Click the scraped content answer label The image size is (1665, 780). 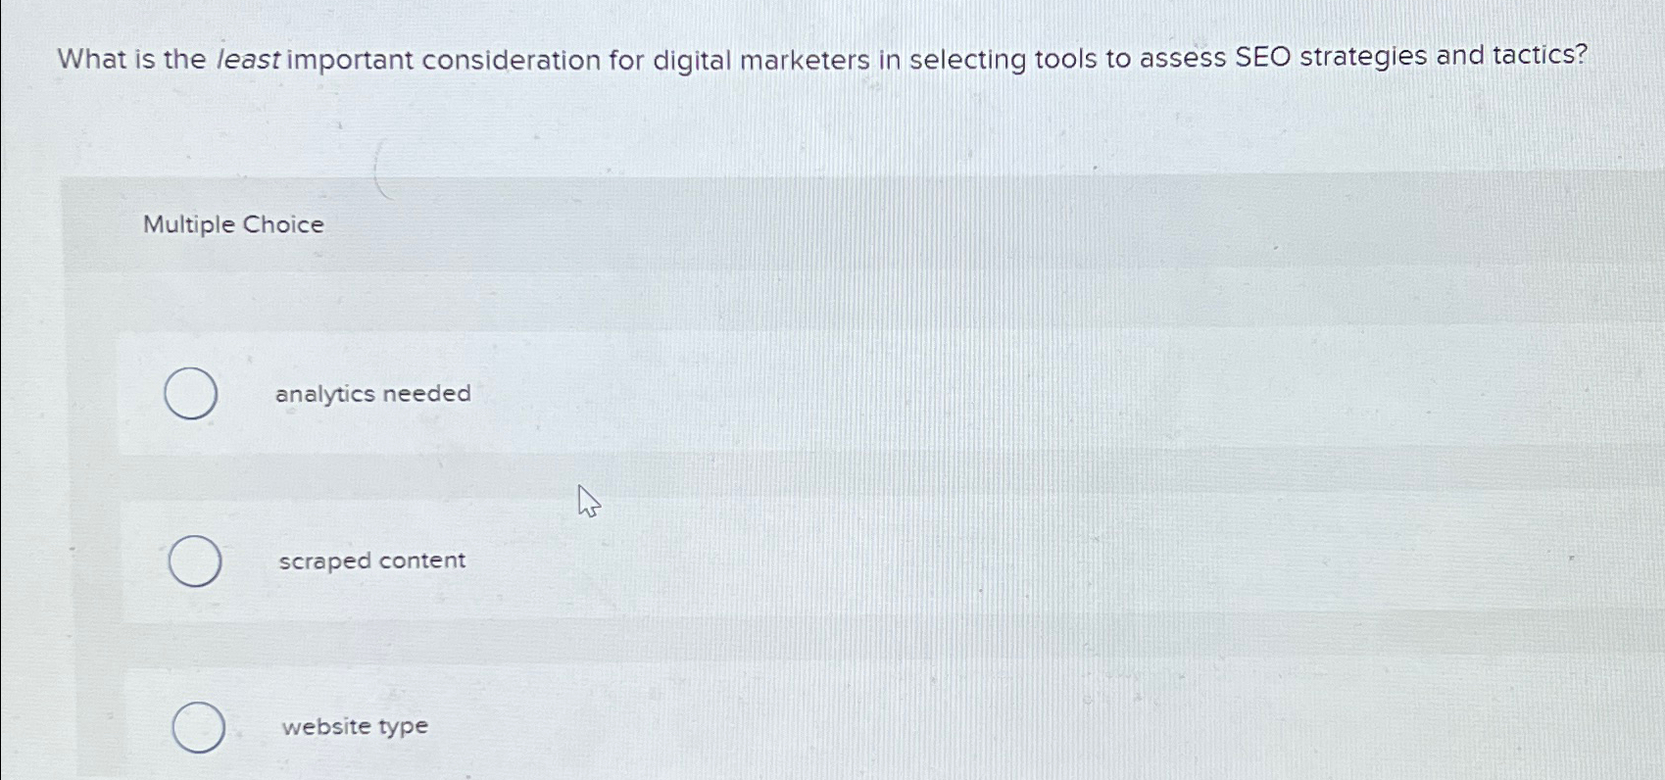point(370,561)
